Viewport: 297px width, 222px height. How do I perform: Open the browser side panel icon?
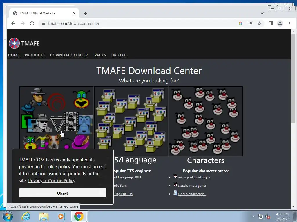click(x=271, y=23)
